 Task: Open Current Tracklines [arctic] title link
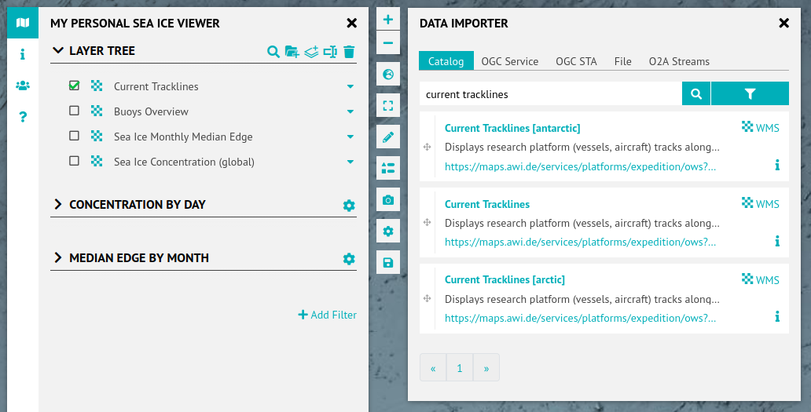[505, 279]
